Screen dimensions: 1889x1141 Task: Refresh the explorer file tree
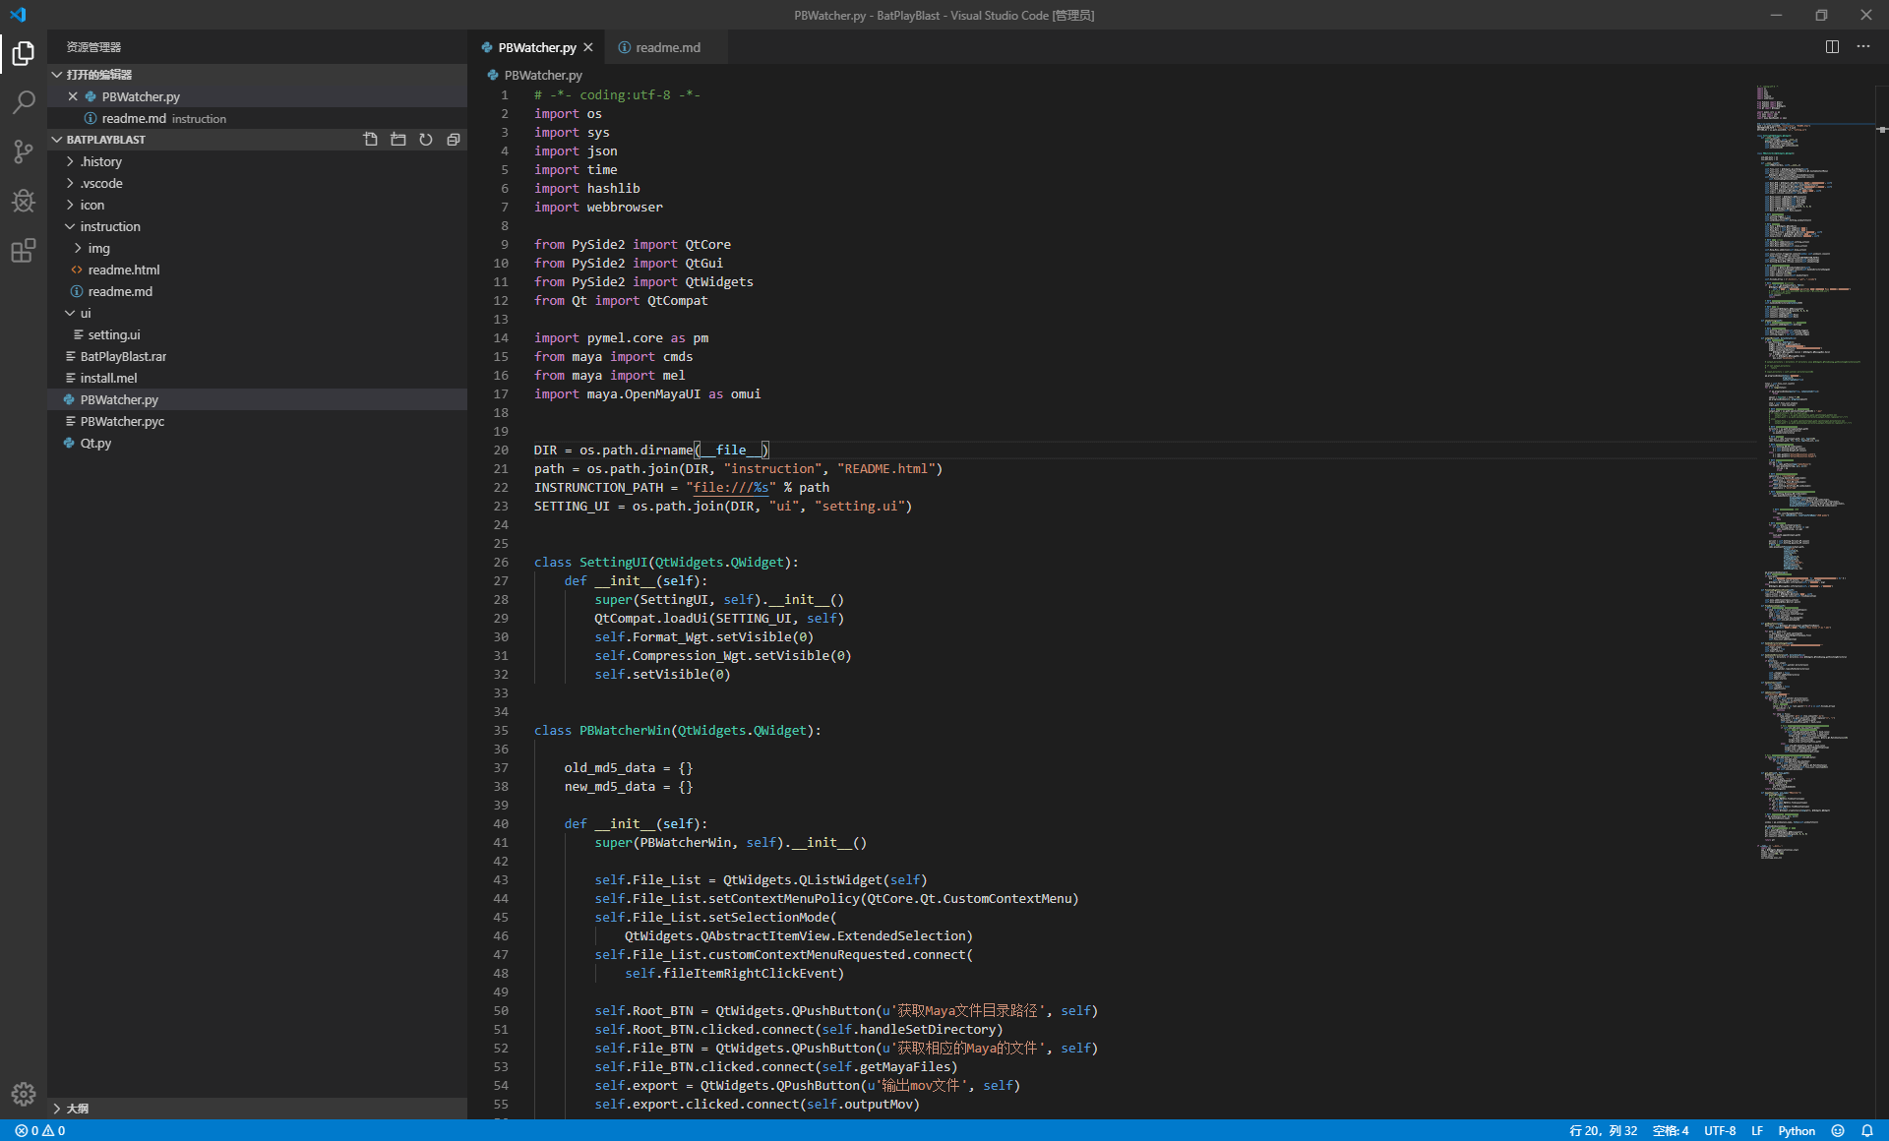click(x=426, y=140)
